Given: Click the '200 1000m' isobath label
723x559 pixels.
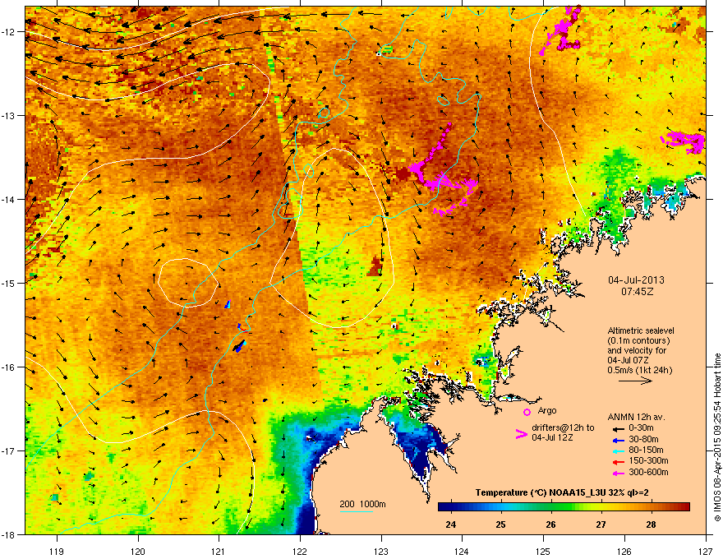Looking at the screenshot, I should [362, 504].
